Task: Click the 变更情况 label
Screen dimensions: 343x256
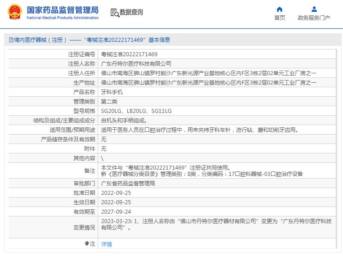Action: (84, 228)
